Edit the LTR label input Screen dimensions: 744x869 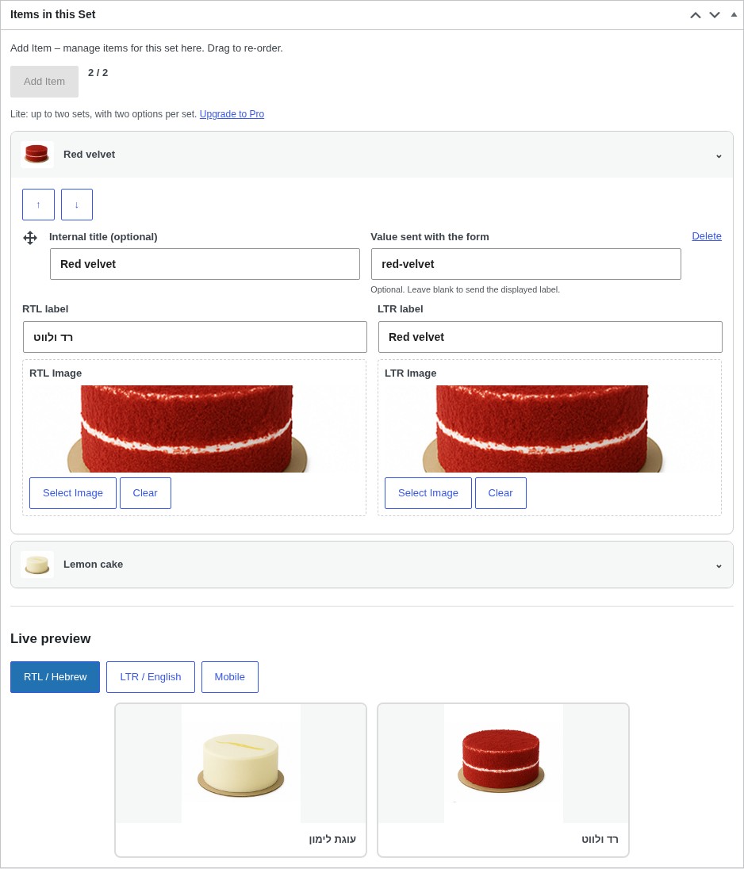point(550,337)
